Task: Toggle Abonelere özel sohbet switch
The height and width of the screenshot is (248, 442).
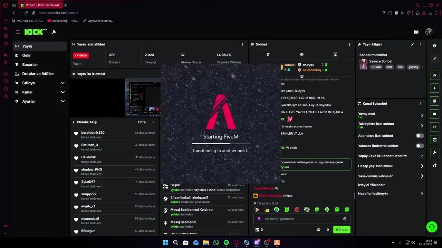Action: [420, 136]
